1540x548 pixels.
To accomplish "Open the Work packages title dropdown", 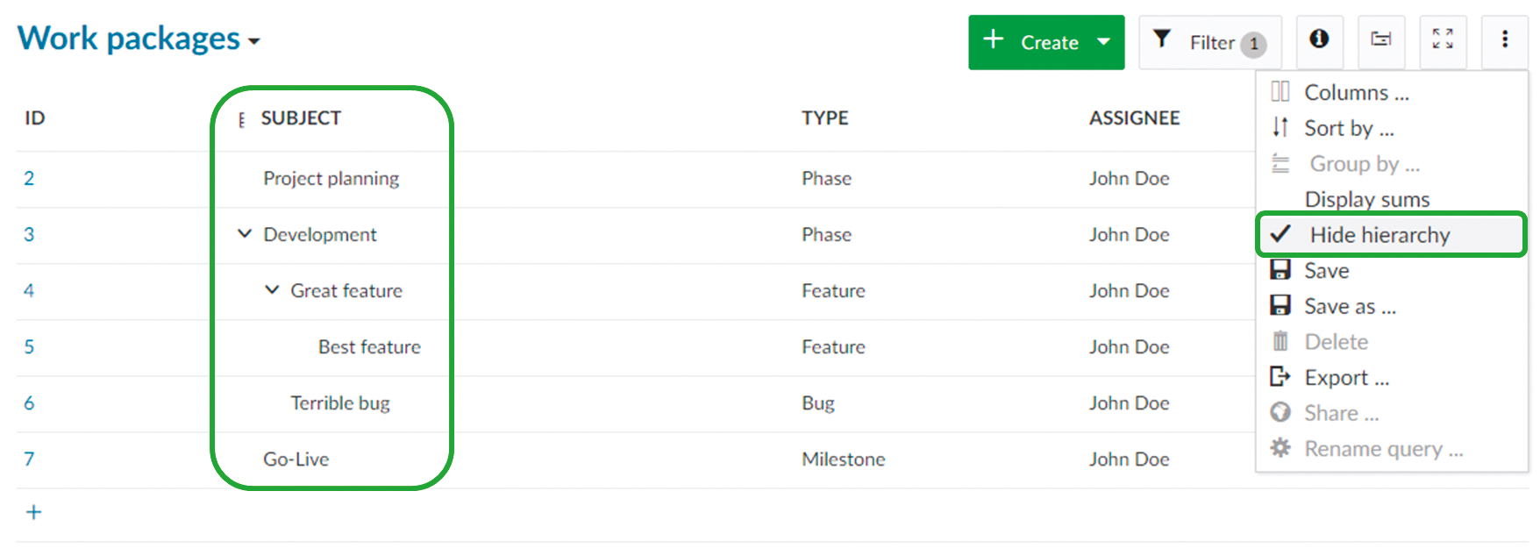I will click(x=254, y=41).
